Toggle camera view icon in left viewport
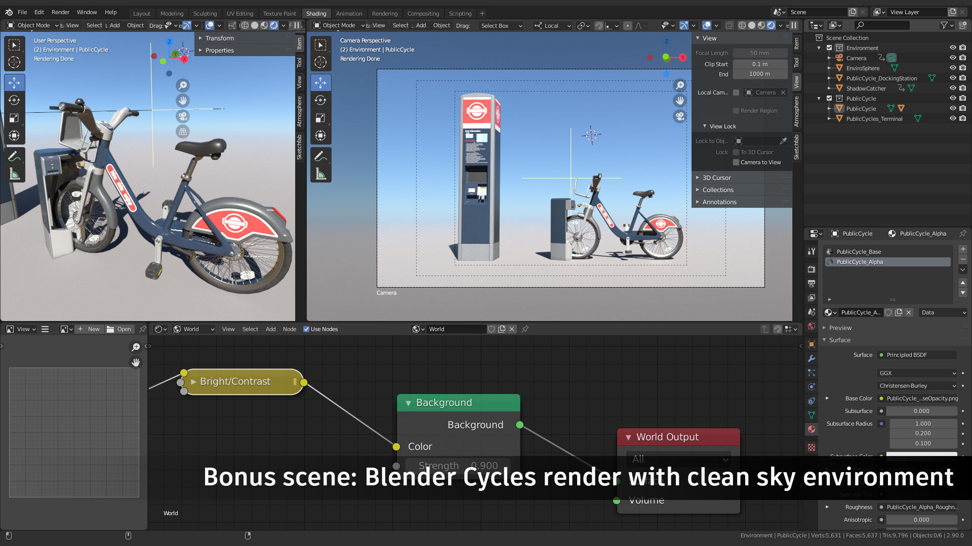Viewport: 972px width, 546px height. click(183, 116)
